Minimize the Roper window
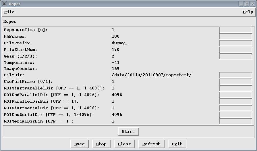Image resolution: width=257 pixels, height=151 pixels. 241,4
